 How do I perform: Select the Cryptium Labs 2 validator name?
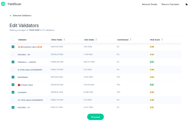[x=30, y=47]
